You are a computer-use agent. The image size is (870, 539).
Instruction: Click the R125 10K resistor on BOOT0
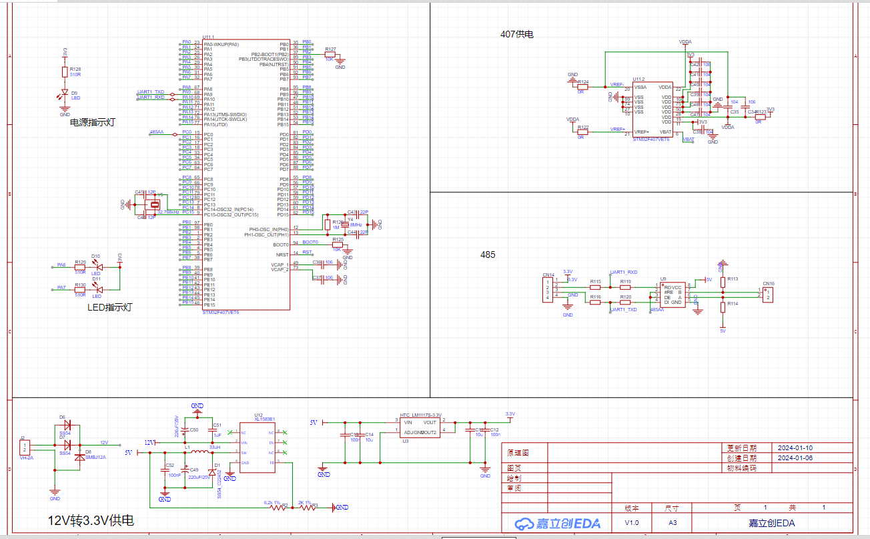pyautogui.click(x=338, y=244)
